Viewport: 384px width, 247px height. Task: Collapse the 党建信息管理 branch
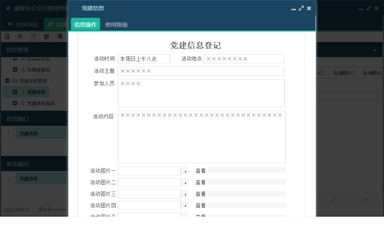(7, 81)
